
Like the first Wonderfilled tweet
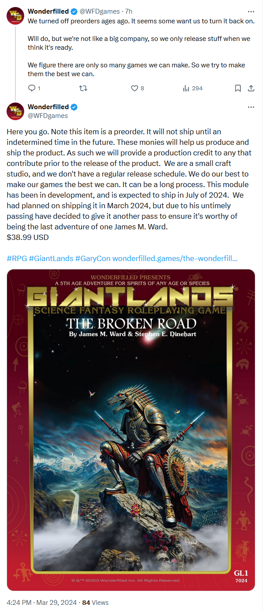point(135,88)
